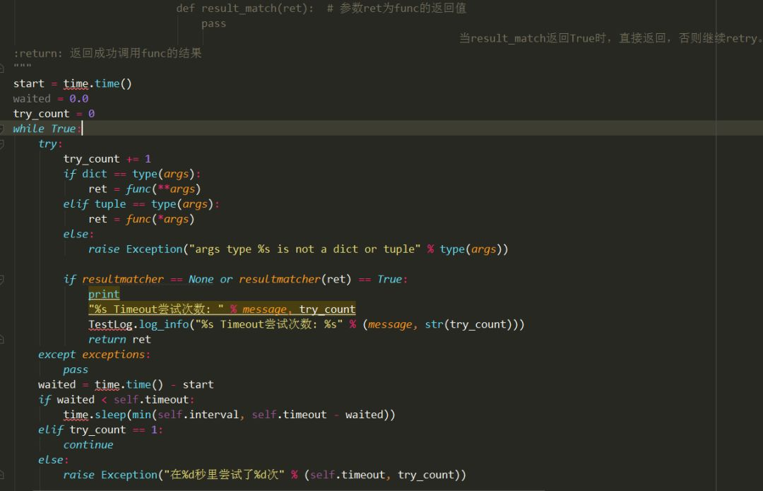Click the 'try_count = 0' line
The image size is (763, 491).
coord(54,114)
